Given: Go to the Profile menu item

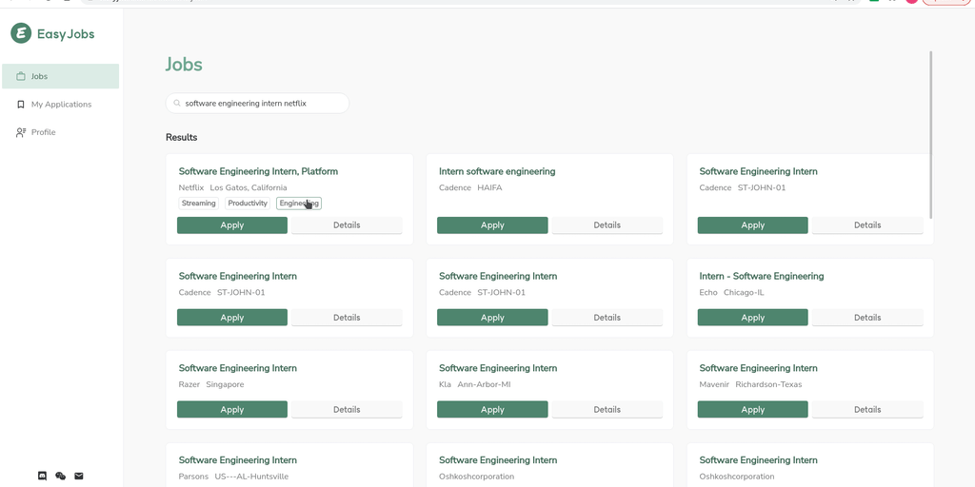Looking at the screenshot, I should point(43,132).
